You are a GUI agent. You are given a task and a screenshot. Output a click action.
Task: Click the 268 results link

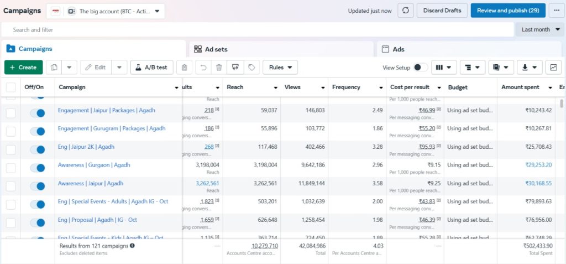[x=209, y=147]
